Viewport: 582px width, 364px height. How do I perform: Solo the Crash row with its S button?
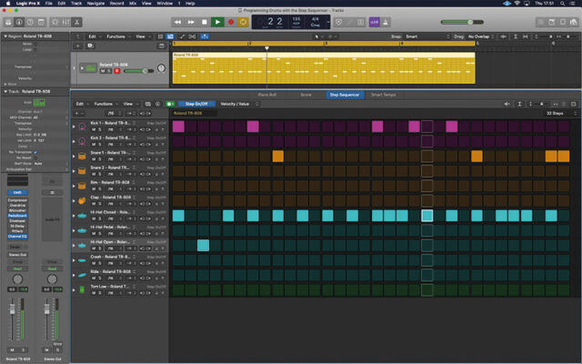[99, 263]
